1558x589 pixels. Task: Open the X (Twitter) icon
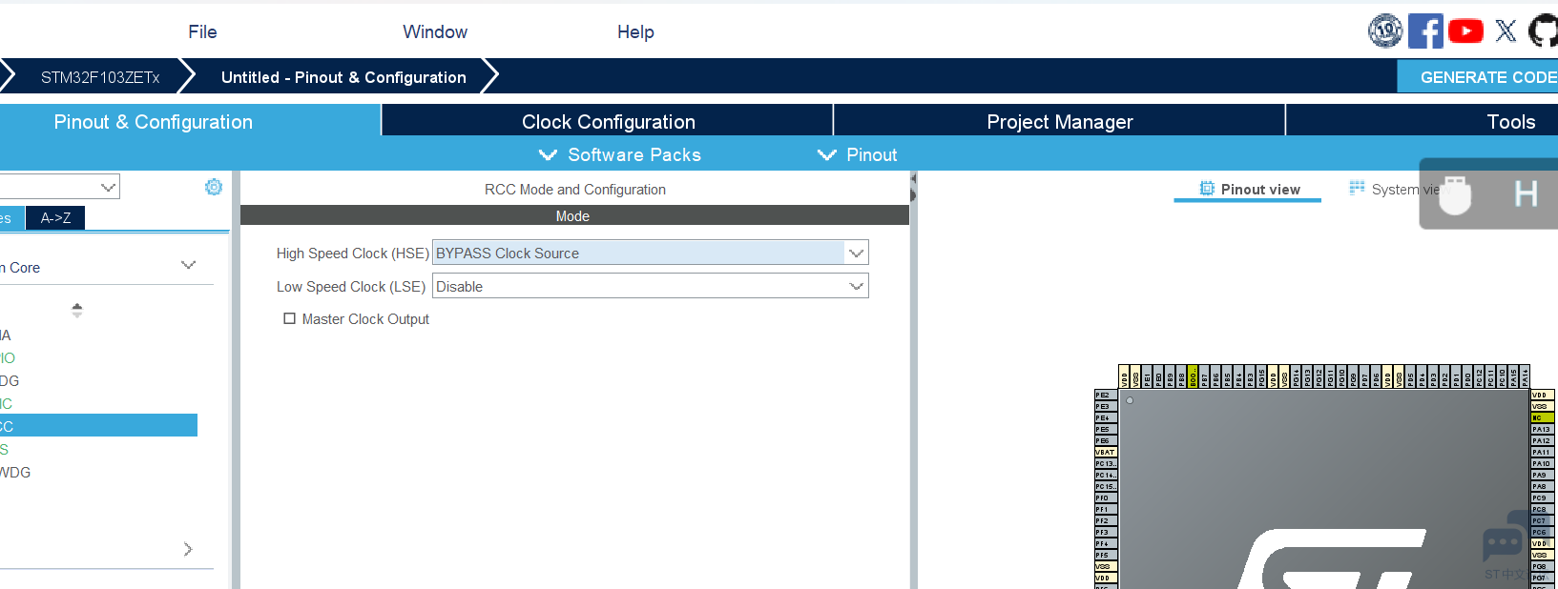coord(1506,31)
